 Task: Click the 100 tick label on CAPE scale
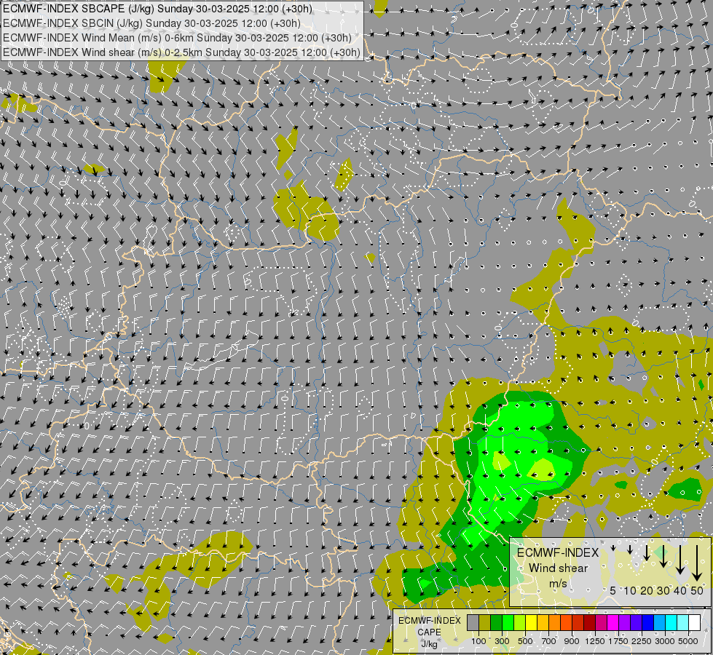tap(478, 641)
